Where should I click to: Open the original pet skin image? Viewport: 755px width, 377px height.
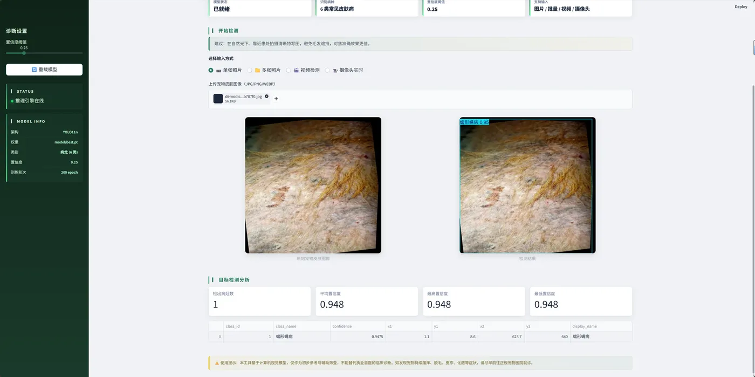coord(313,185)
